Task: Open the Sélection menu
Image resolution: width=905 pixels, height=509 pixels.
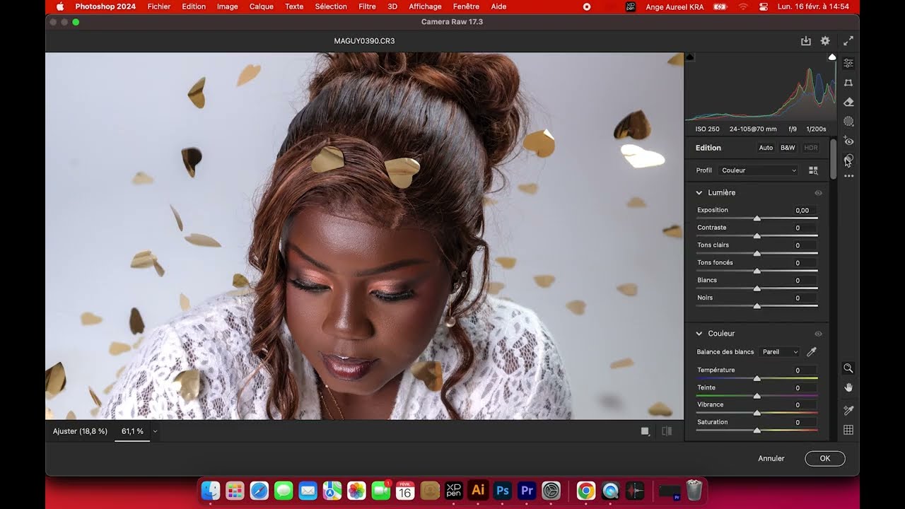Action: pos(331,6)
